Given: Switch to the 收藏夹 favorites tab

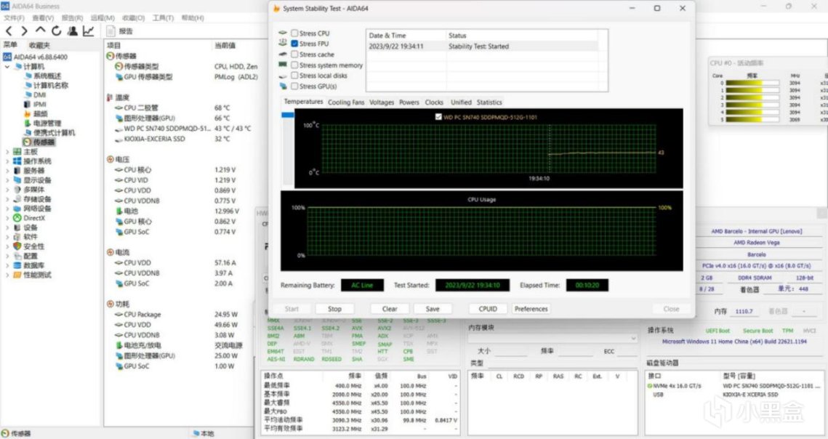Looking at the screenshot, I should (x=39, y=46).
